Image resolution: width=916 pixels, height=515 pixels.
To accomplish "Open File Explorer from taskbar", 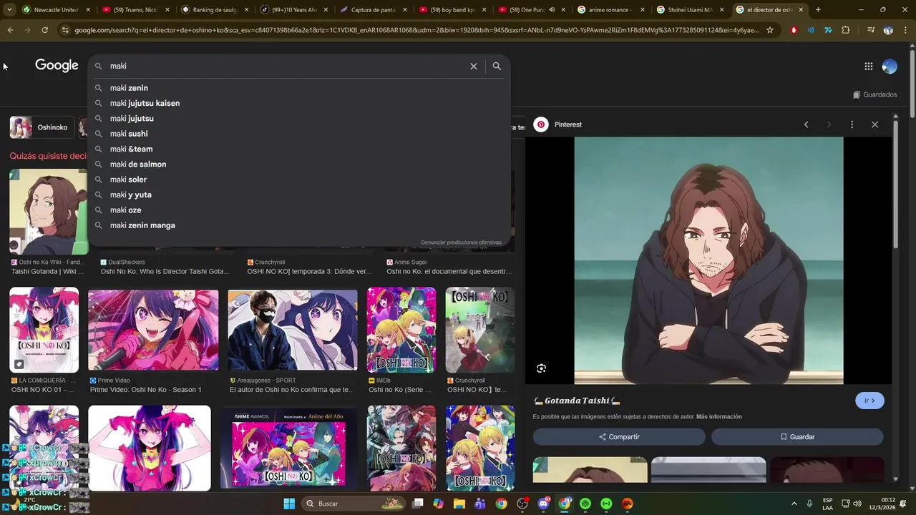I will 459,504.
